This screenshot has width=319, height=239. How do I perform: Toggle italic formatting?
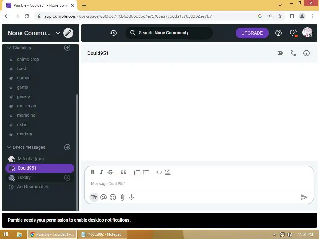(x=101, y=172)
